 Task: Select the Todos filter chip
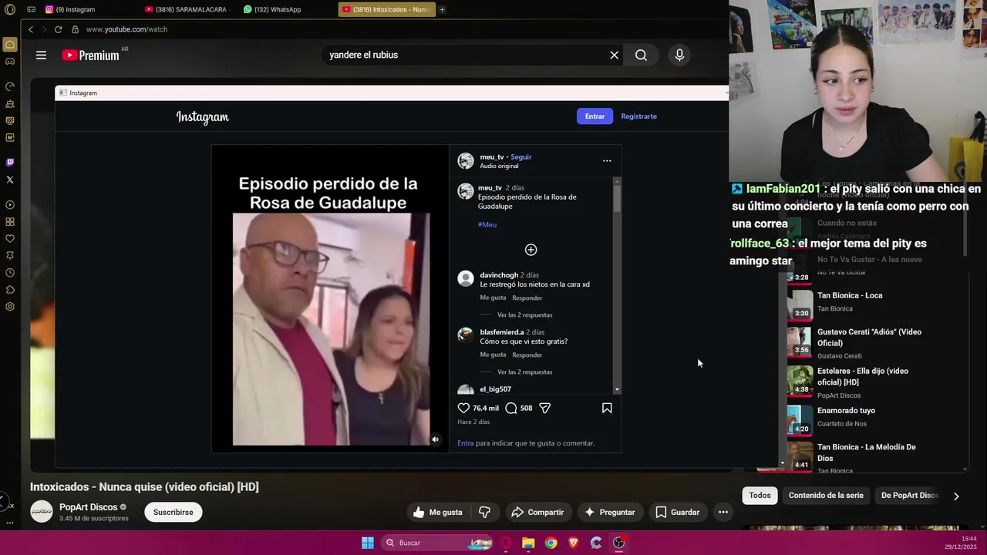click(760, 496)
